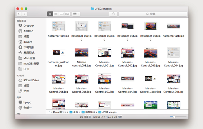Open the CH6 folder in sidebar
Viewport: 203px width, 129px height.
(24, 69)
